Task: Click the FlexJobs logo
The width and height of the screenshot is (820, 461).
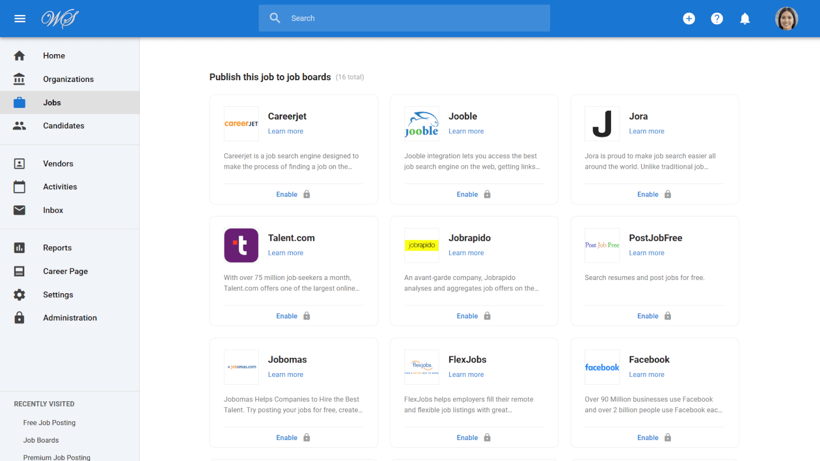Action: click(x=422, y=367)
